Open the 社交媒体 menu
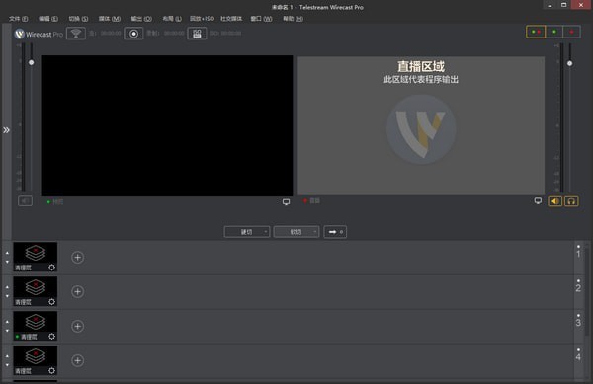Screen dimensions: 593x384 (231, 19)
